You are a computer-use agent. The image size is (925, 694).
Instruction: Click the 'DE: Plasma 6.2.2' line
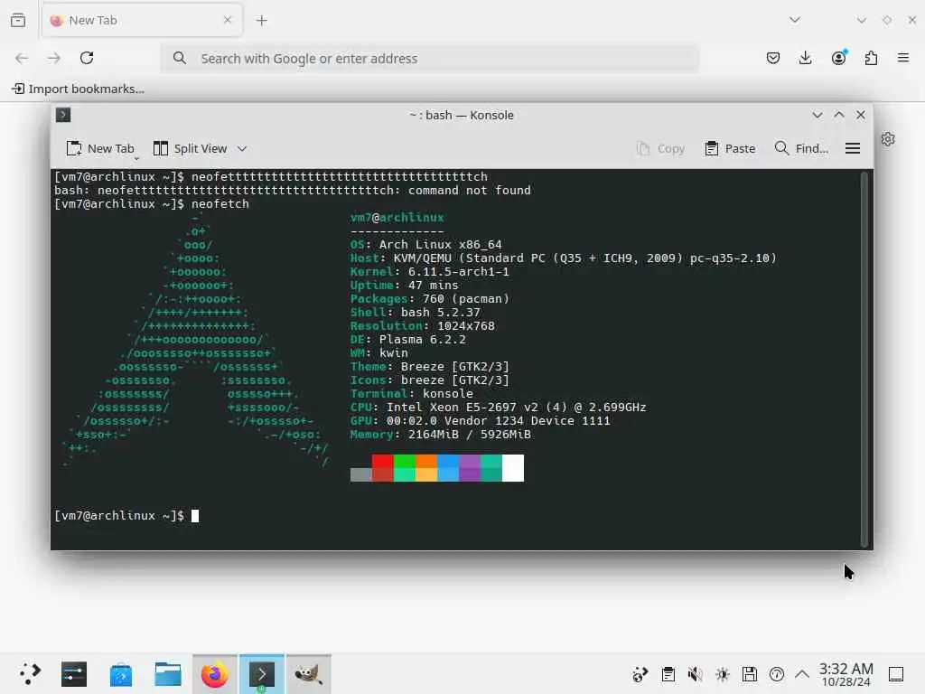click(x=407, y=340)
